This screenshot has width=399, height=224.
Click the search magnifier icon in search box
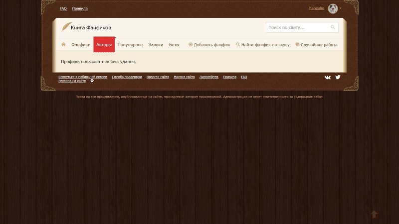tap(333, 27)
